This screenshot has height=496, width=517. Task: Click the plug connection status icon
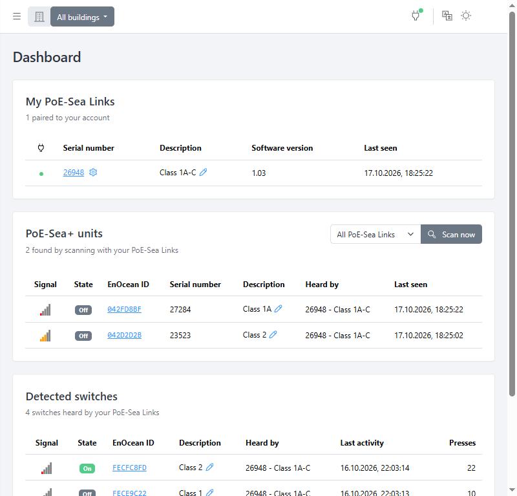tap(416, 16)
